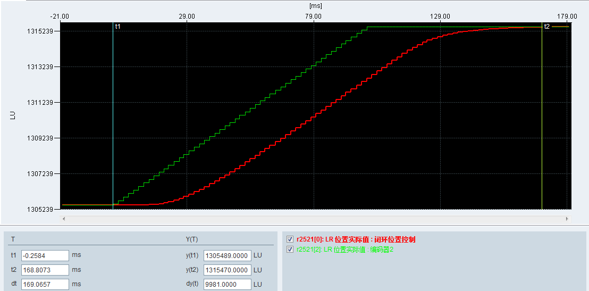Click the 29.00 time axis tick
The height and width of the screenshot is (291, 589).
click(187, 16)
